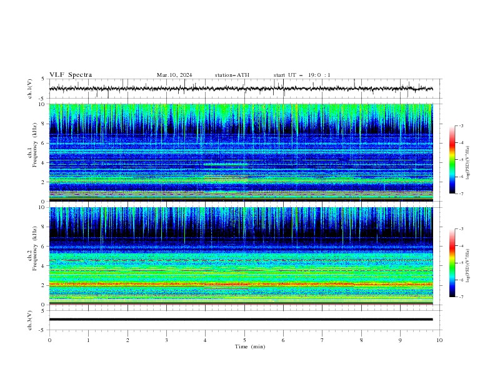Click time axis tick label "5"
This screenshot has height=382, width=495.
point(244,340)
